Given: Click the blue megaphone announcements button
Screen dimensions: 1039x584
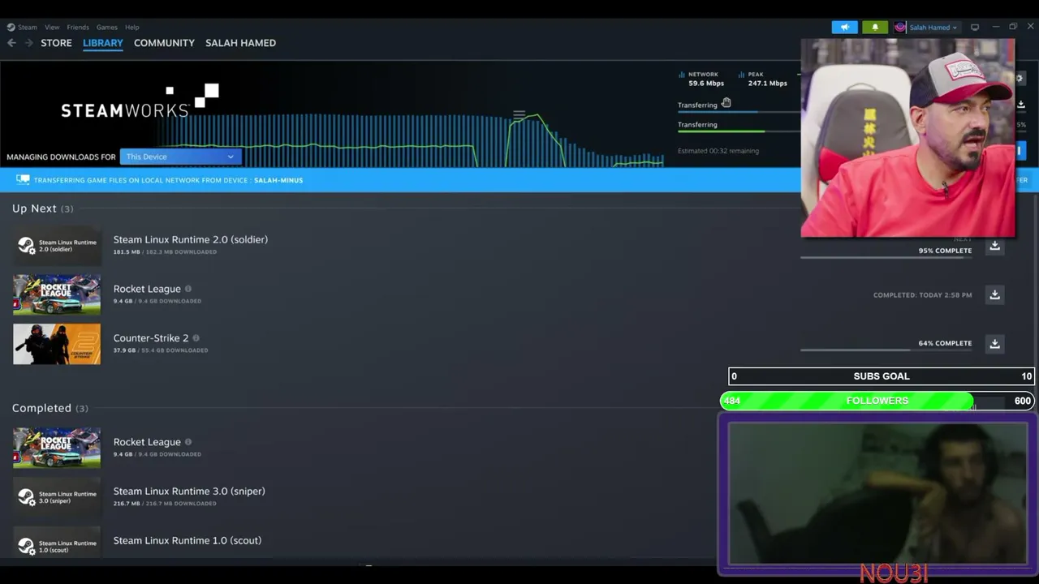Looking at the screenshot, I should [845, 27].
